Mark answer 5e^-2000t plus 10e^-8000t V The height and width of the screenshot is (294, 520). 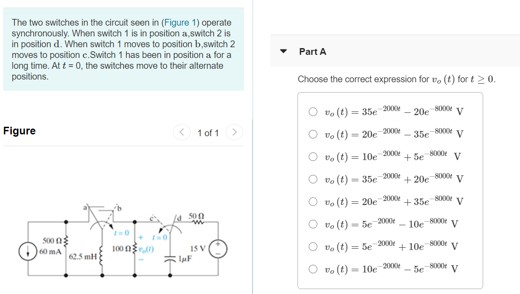click(x=313, y=246)
